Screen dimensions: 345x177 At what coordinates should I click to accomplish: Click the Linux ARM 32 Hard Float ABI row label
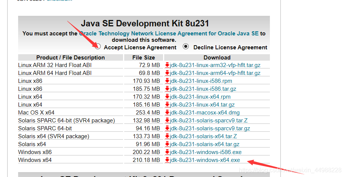point(55,65)
